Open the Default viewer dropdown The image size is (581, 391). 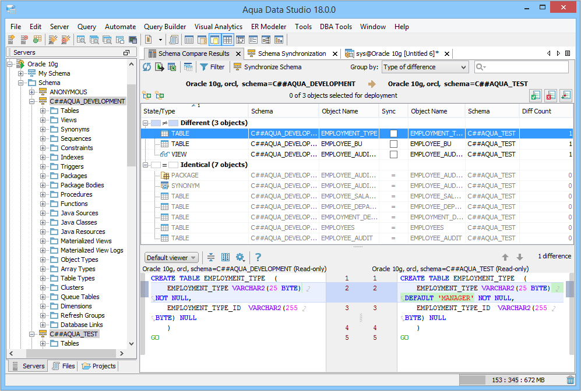(x=171, y=258)
